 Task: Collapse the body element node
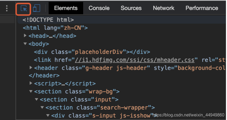[25, 44]
